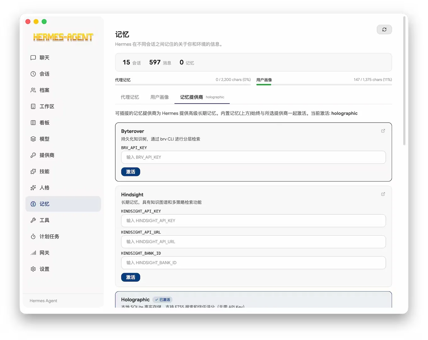
Task: Click the refresh icon button at top right
Action: pos(384,30)
